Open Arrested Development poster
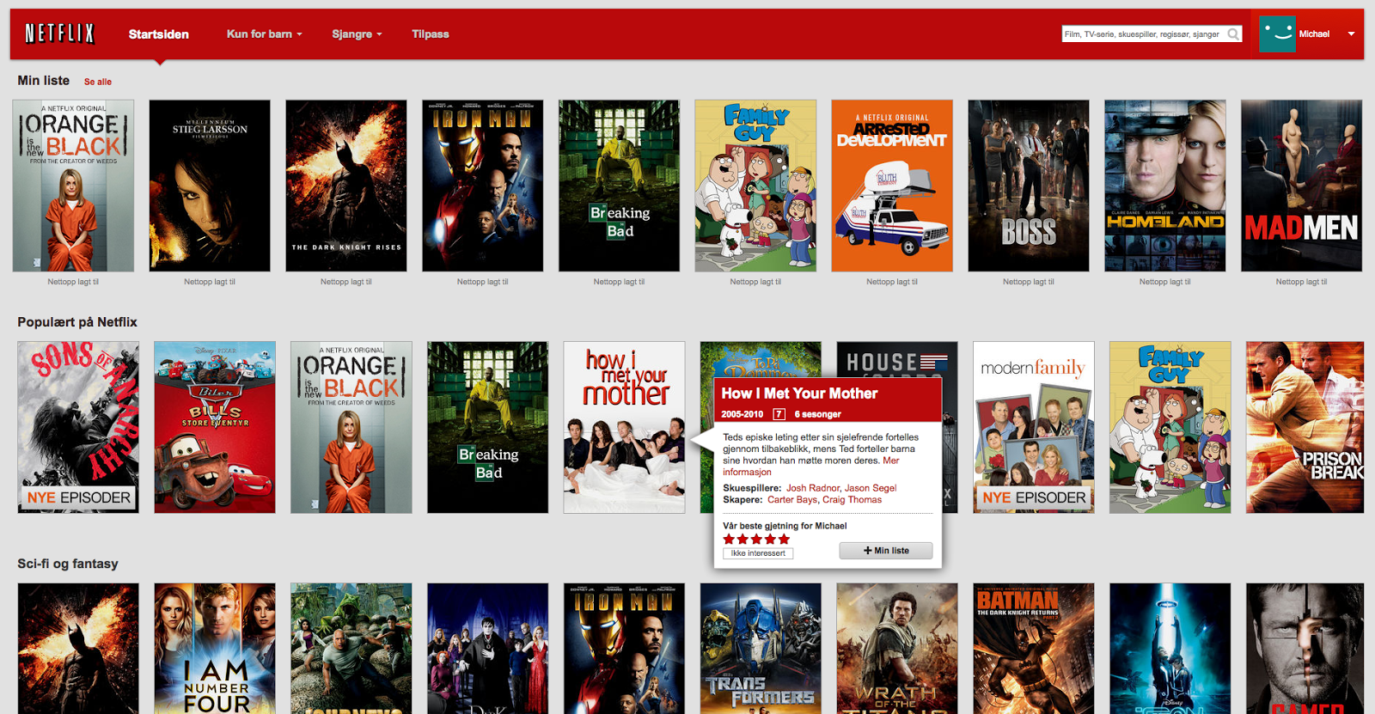Viewport: 1375px width, 714px height. pos(892,186)
